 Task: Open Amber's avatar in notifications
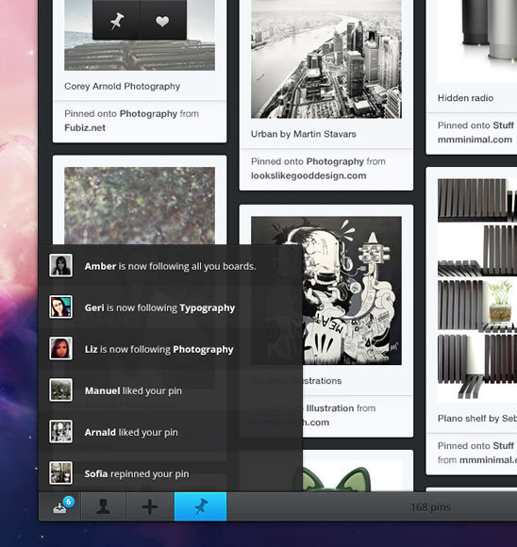60,265
